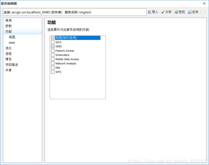Select the 'Mobile Data Access' label text
Screen dimensions: 209x165
click(67, 59)
